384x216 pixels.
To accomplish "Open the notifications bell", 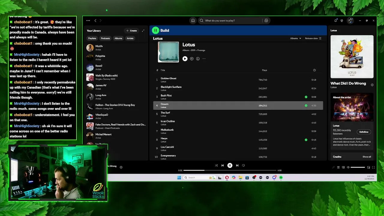I will point(335,21).
